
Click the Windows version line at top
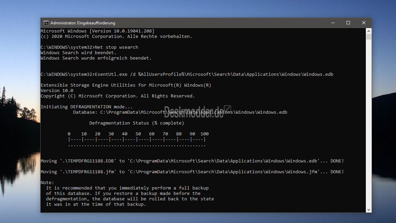[98, 31]
